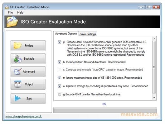Image resolution: width=165 pixels, height=124 pixels.
Task: Start creating the ISO image
Action: click(x=28, y=99)
